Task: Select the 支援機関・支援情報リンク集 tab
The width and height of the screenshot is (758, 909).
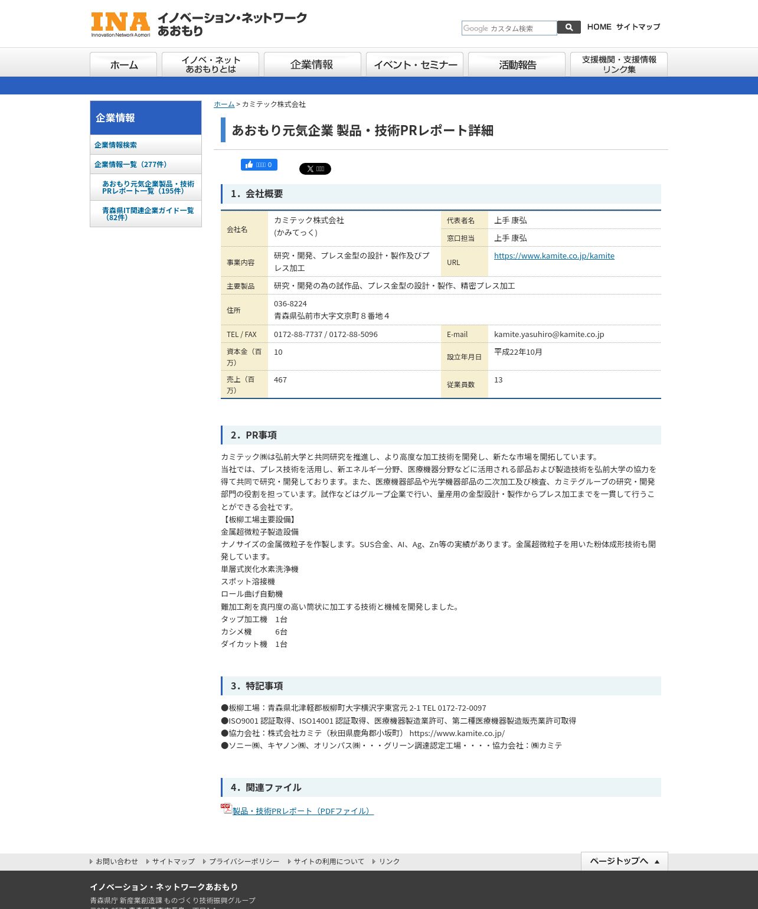Action: 619,64
